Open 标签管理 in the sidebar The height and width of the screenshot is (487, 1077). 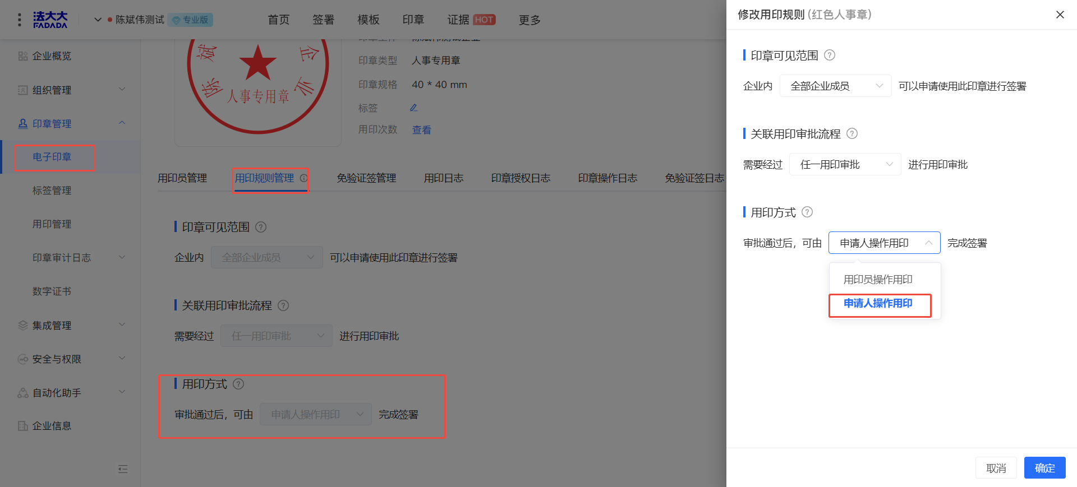pyautogui.click(x=52, y=191)
